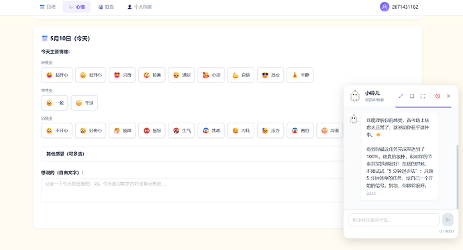This screenshot has height=250, width=463.
Task: Click the 0 / 4000 character counter
Action: 446,231
